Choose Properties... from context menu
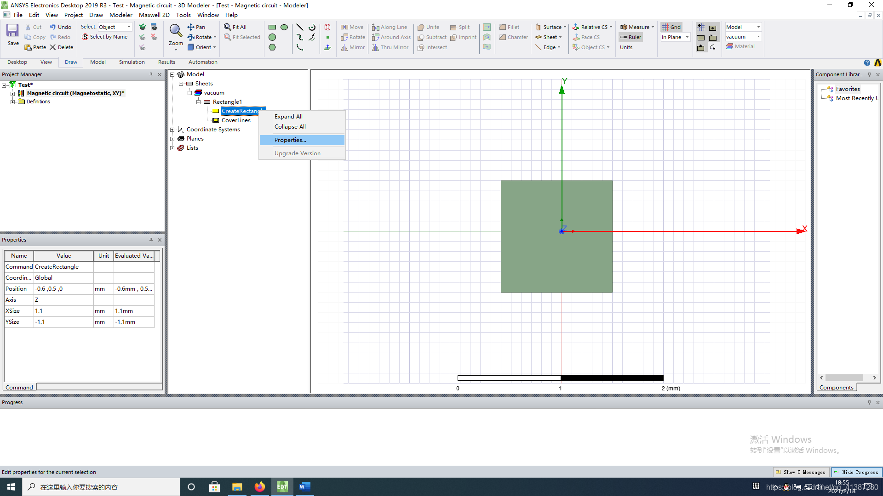Viewport: 883px width, 496px height. (302, 140)
